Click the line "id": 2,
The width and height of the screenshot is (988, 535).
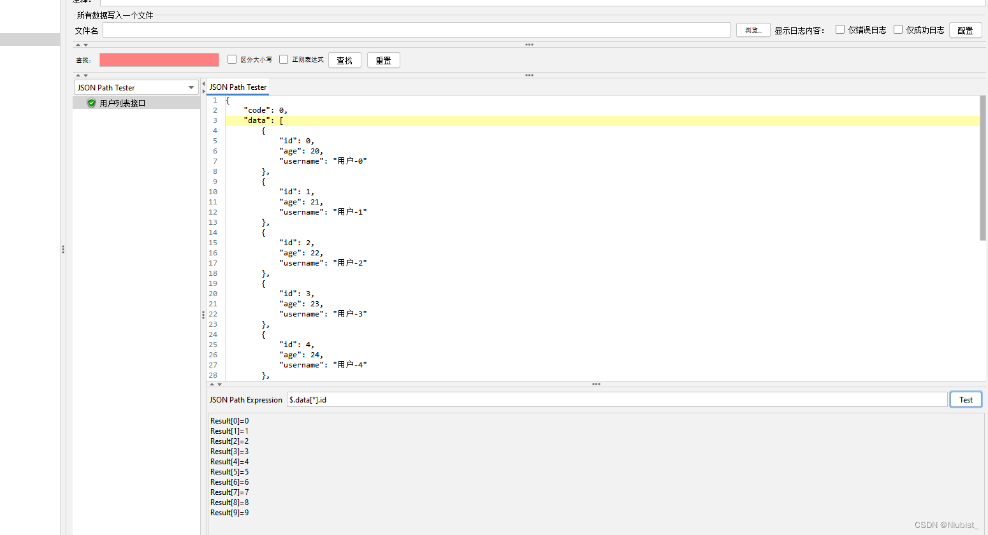click(x=296, y=243)
